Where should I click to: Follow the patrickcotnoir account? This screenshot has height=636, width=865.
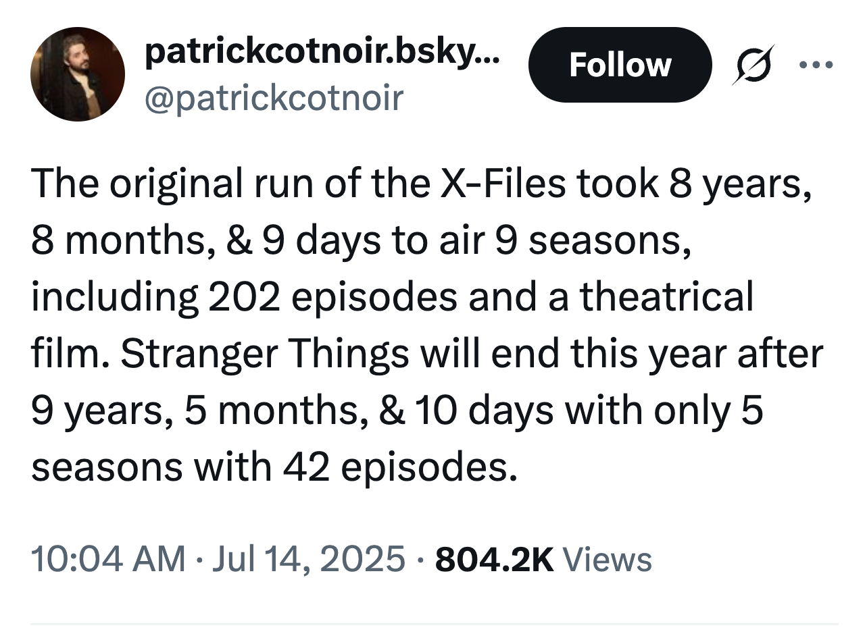pyautogui.click(x=620, y=65)
